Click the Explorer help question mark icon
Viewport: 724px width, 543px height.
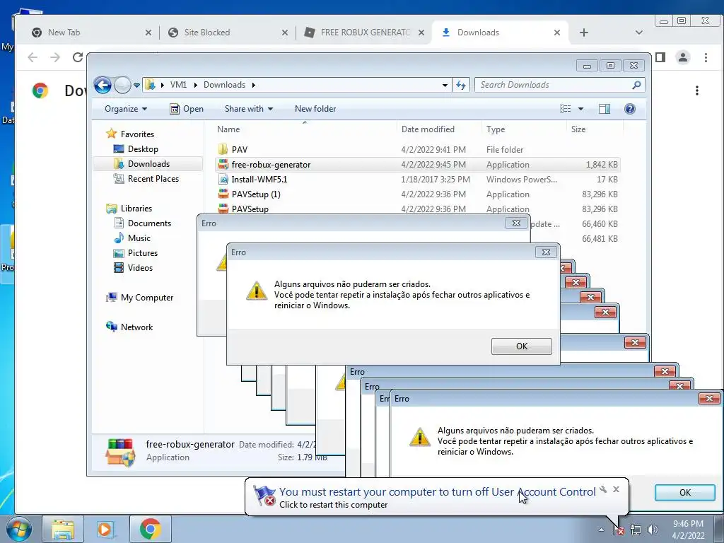[x=630, y=109]
